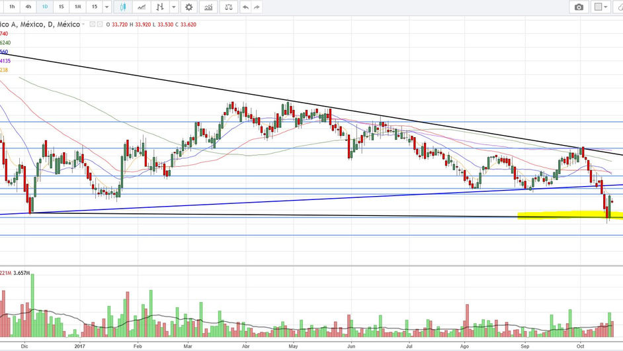Choose the area line chart style
Image resolution: width=623 pixels, height=351 pixels.
141,7
